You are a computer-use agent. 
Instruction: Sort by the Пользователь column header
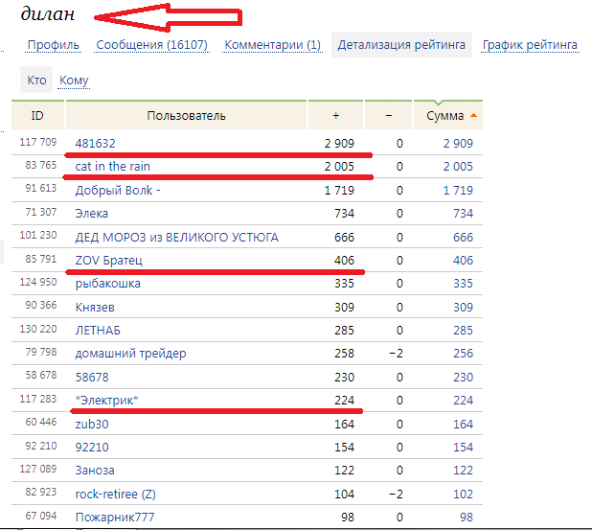[186, 116]
